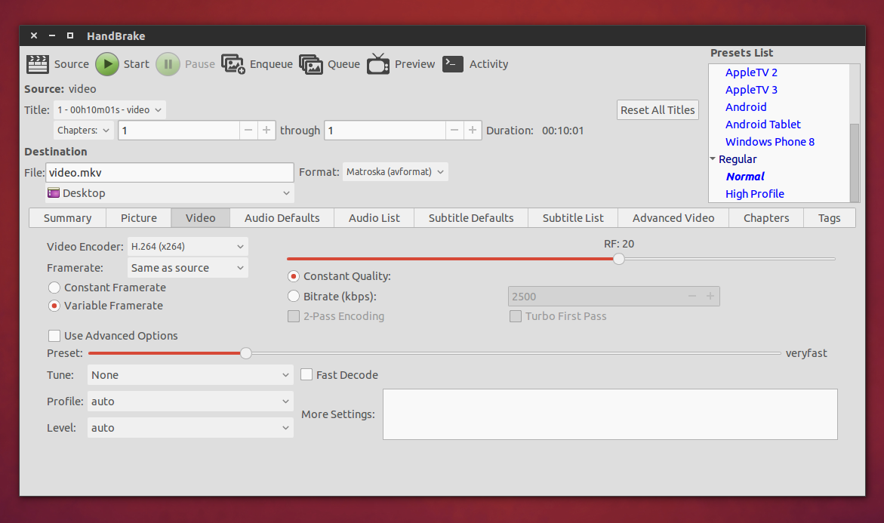The image size is (884, 523).
Task: Click the File name input field
Action: pos(170,173)
